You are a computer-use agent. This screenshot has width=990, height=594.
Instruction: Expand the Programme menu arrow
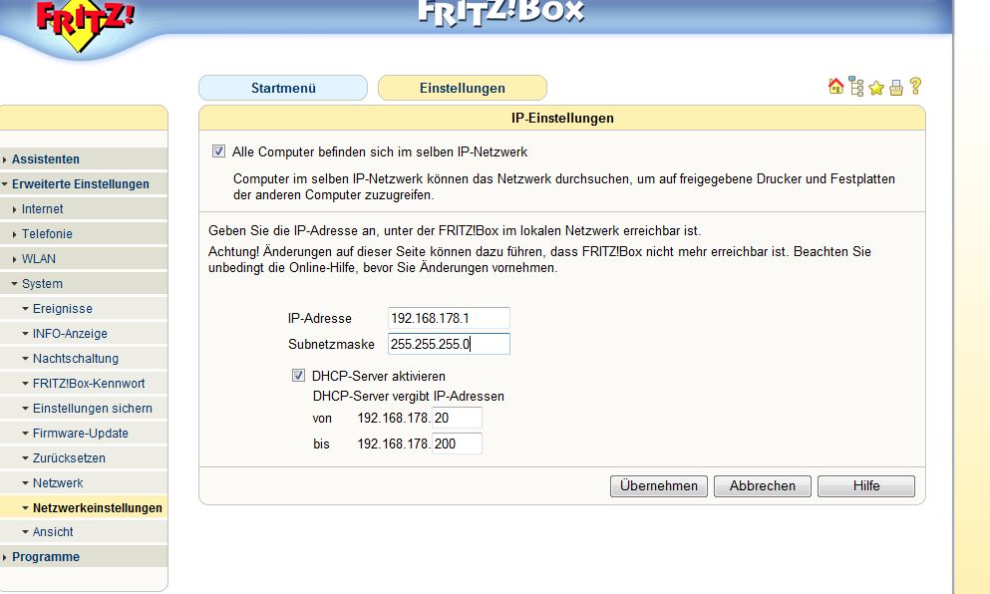(4, 557)
